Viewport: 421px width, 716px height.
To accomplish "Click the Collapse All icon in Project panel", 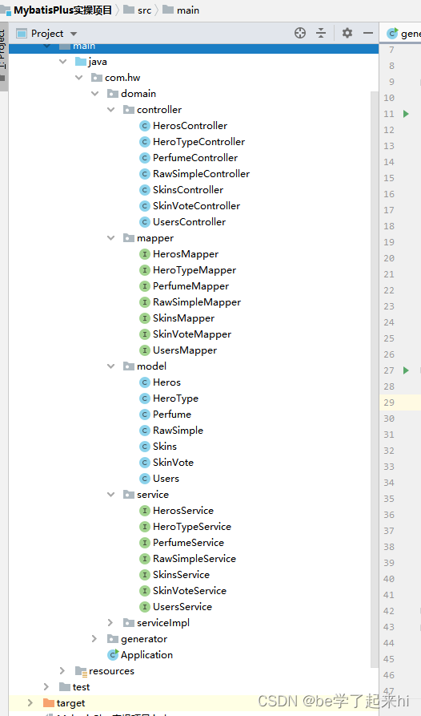I will pyautogui.click(x=321, y=33).
